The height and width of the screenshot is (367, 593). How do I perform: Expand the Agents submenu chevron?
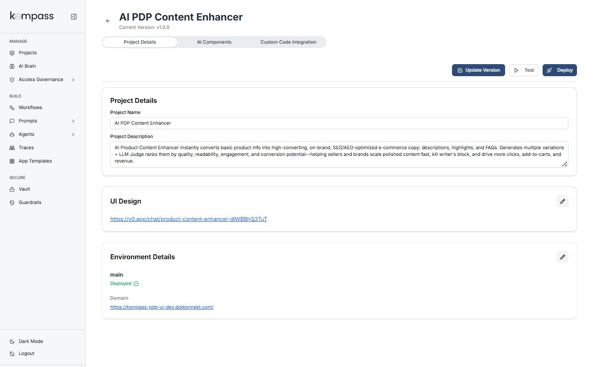tap(73, 135)
